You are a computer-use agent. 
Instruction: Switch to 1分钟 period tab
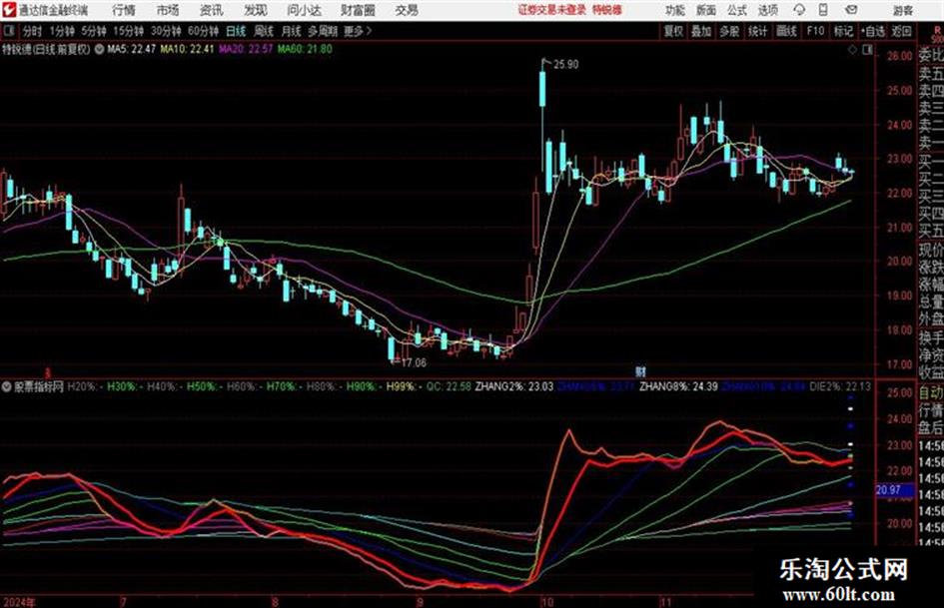pos(62,31)
